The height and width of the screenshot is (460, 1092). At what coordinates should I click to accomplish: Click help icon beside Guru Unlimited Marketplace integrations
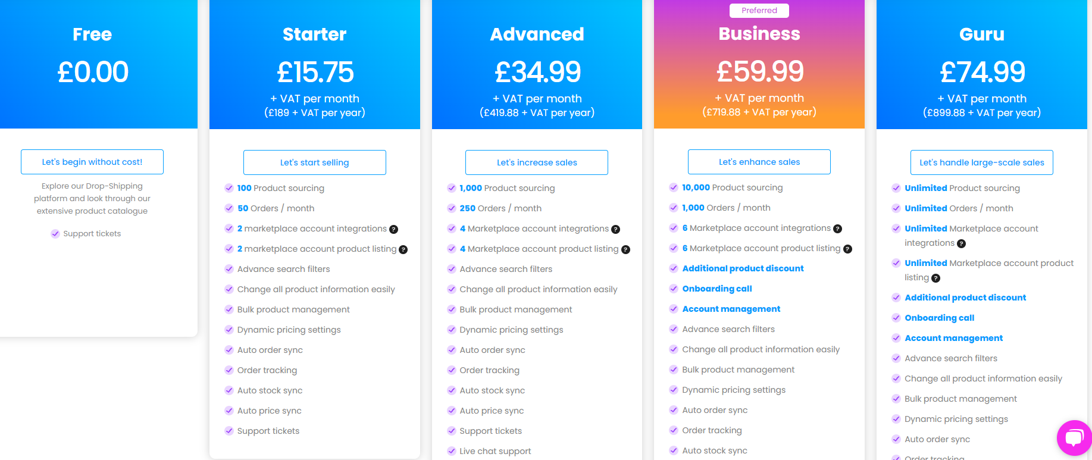(x=961, y=243)
